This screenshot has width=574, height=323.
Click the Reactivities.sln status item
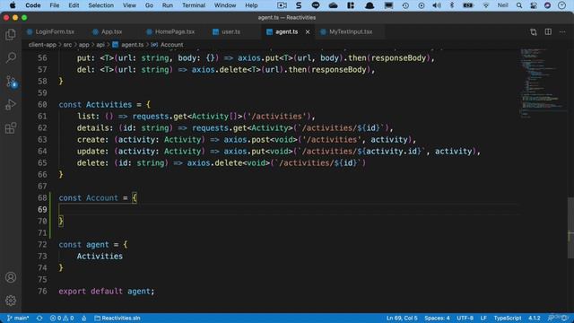coord(117,318)
